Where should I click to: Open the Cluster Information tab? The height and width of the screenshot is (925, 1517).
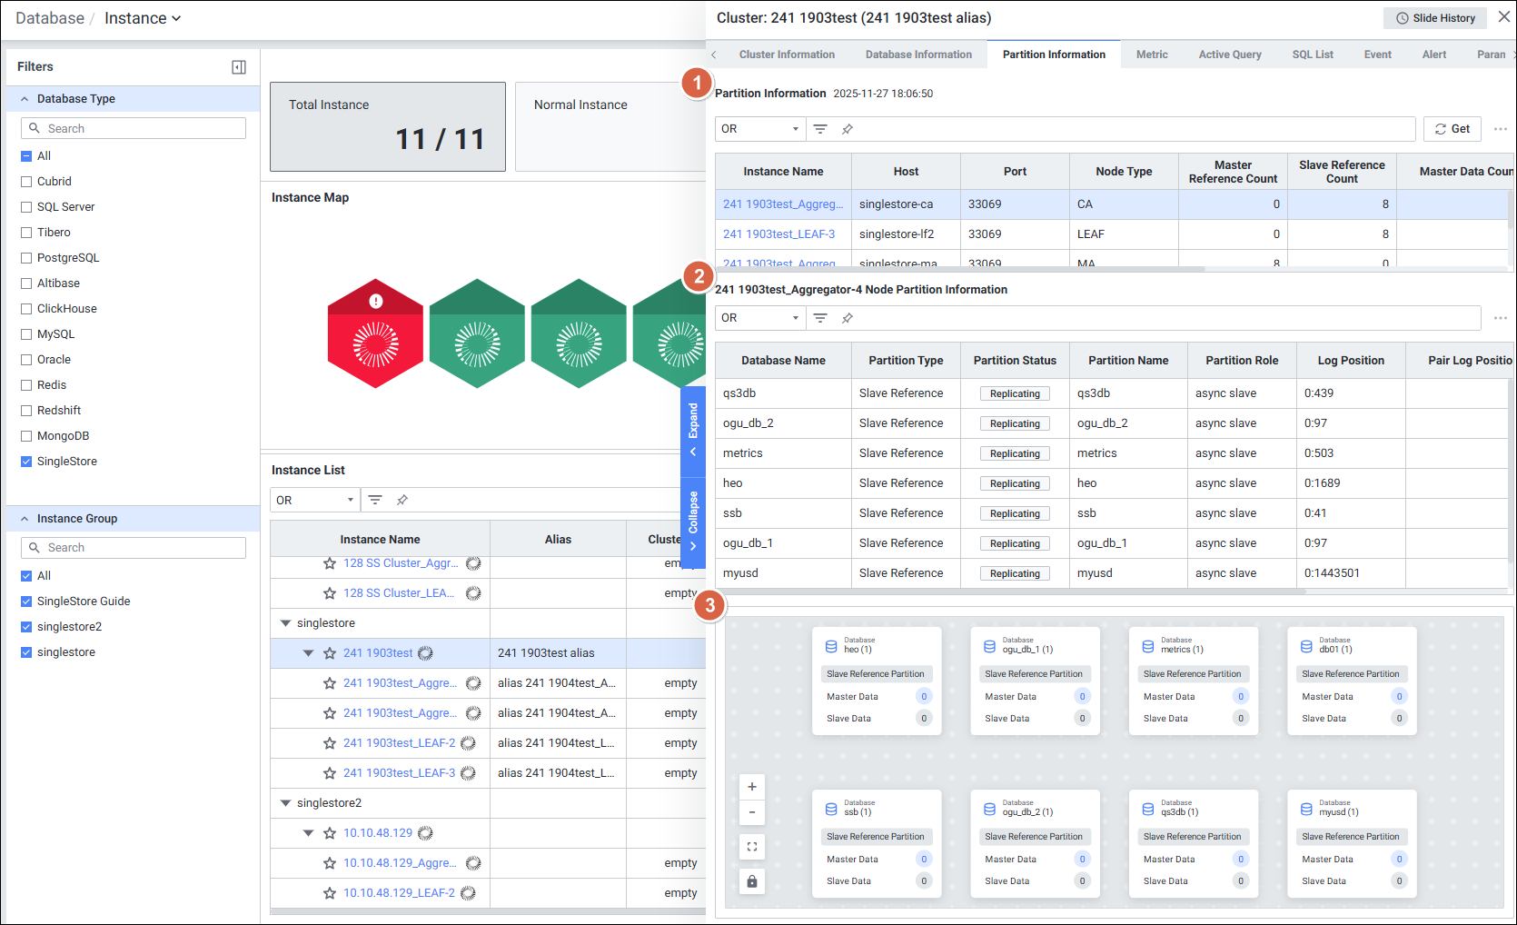coord(786,55)
